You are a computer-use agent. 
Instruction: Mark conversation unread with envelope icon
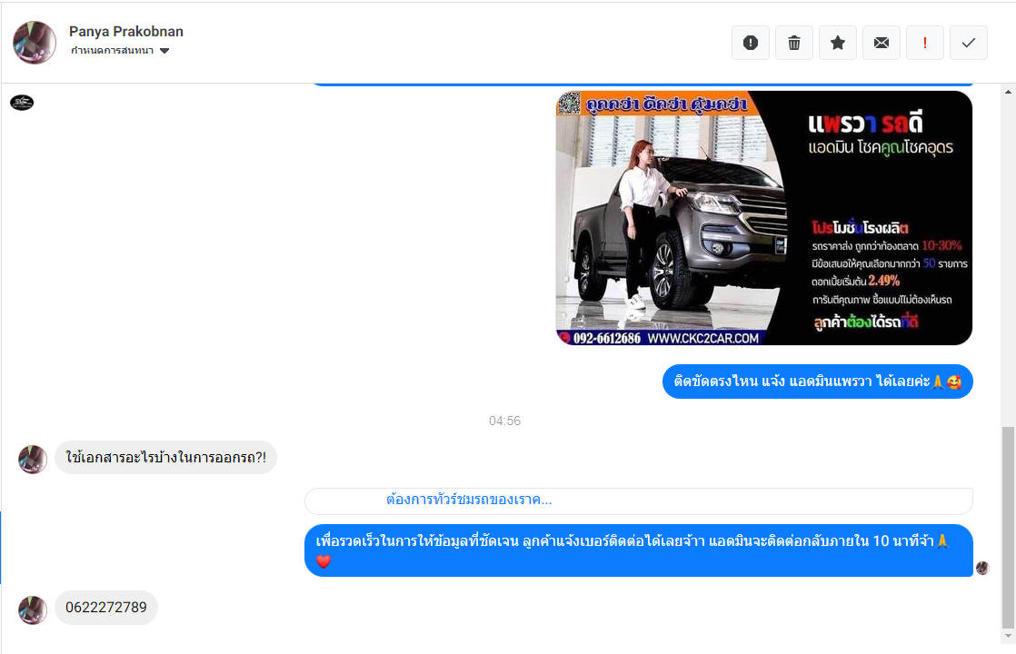882,43
